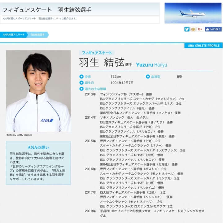Open the ANA所属アスリート breadcrumb
Image resolution: width=223 pixels, height=223 pixels.
point(14,35)
